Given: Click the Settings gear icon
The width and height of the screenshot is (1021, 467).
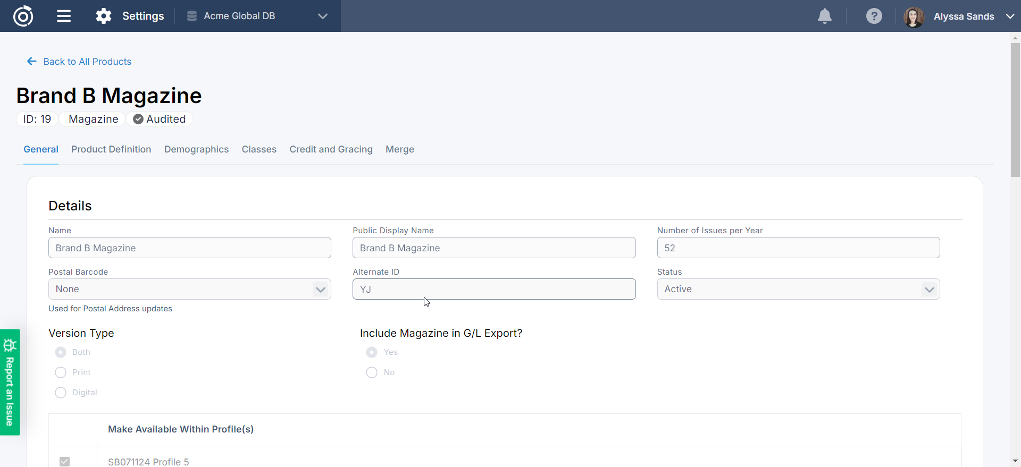Looking at the screenshot, I should click(x=104, y=16).
